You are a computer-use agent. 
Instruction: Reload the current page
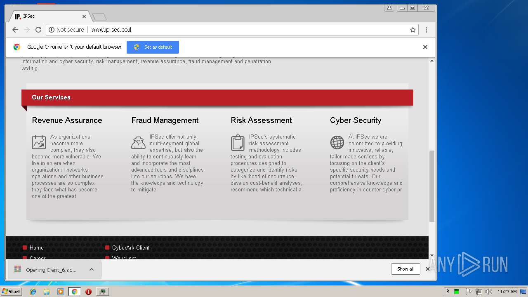38,30
